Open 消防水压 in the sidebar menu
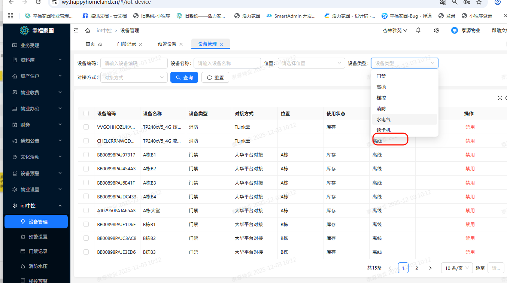507x283 pixels. (38, 266)
